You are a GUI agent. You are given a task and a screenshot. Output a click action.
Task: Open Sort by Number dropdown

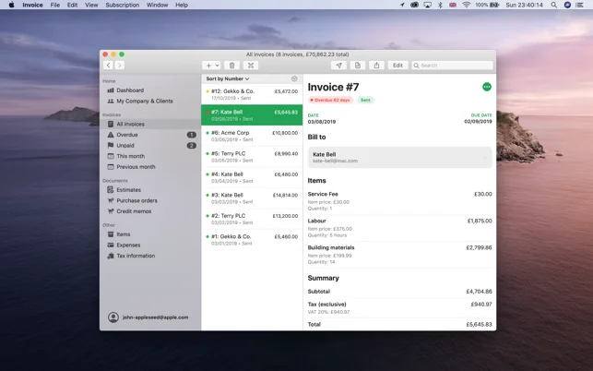[228, 78]
